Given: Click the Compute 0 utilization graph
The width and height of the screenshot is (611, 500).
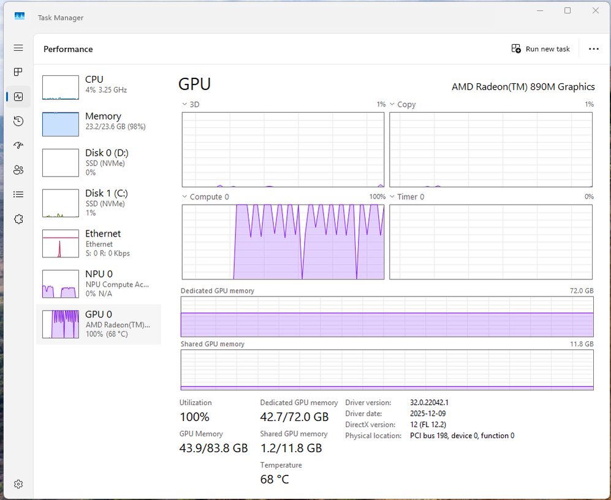Looking at the screenshot, I should [283, 242].
